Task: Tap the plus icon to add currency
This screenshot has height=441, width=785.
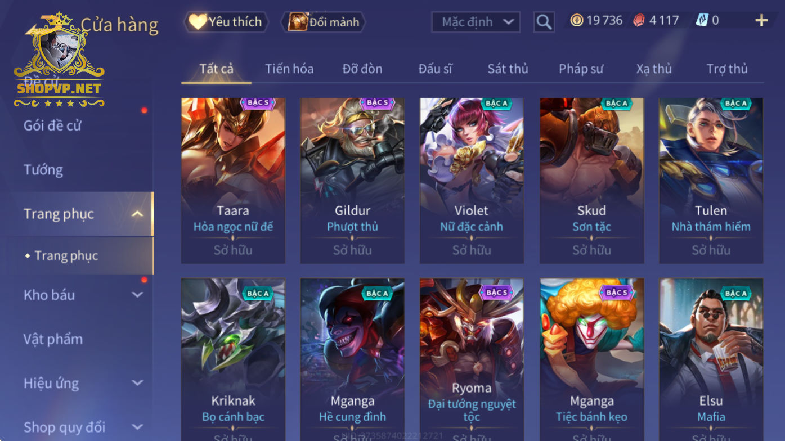Action: 761,21
